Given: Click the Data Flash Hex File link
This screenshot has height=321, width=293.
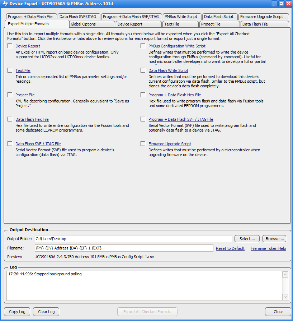Looking at the screenshot, I should click(32, 119).
